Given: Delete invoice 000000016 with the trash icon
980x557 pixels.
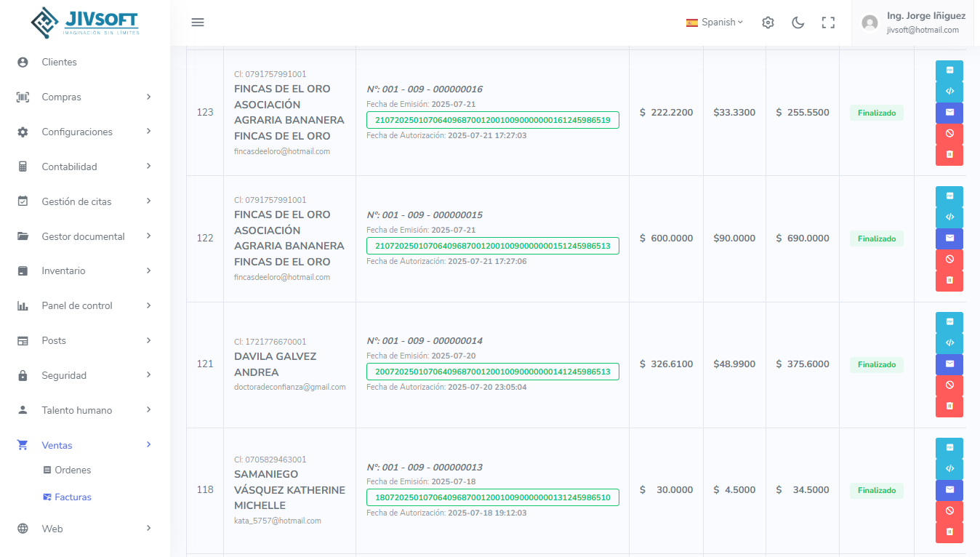Looking at the screenshot, I should (949, 155).
